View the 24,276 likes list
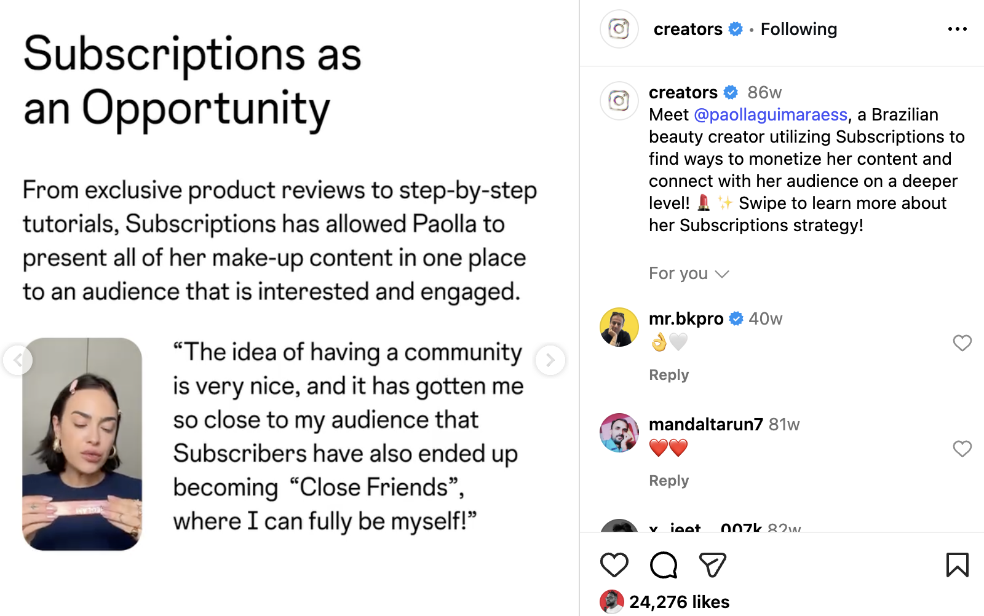The width and height of the screenshot is (984, 616). [x=679, y=602]
